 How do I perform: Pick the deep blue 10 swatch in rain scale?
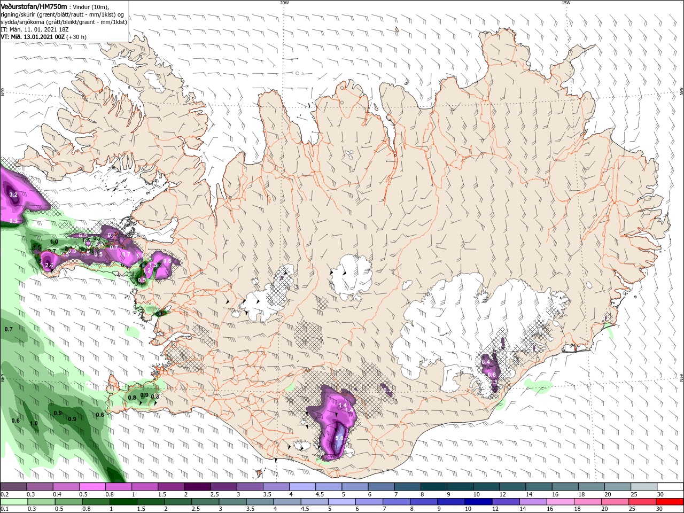click(x=478, y=502)
